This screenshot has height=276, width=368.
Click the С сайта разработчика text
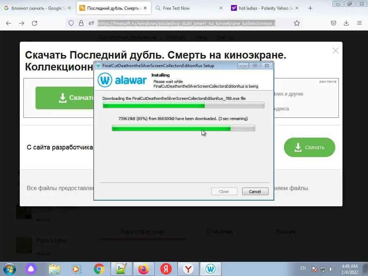(x=60, y=147)
